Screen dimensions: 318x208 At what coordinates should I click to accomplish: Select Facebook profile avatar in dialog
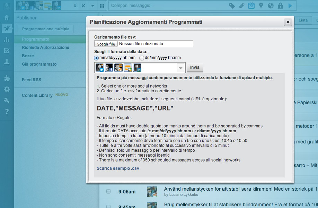point(109,68)
